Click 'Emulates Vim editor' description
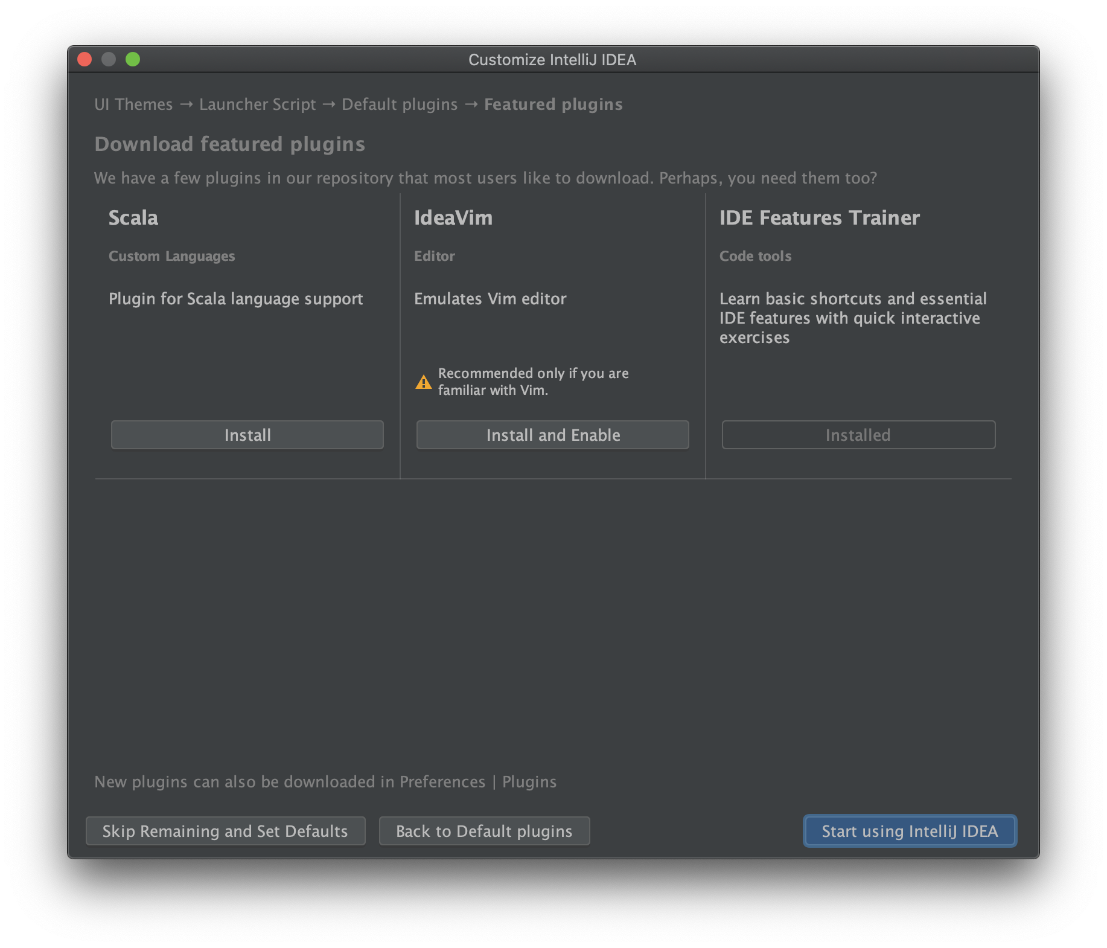Image resolution: width=1107 pixels, height=948 pixels. (x=490, y=299)
